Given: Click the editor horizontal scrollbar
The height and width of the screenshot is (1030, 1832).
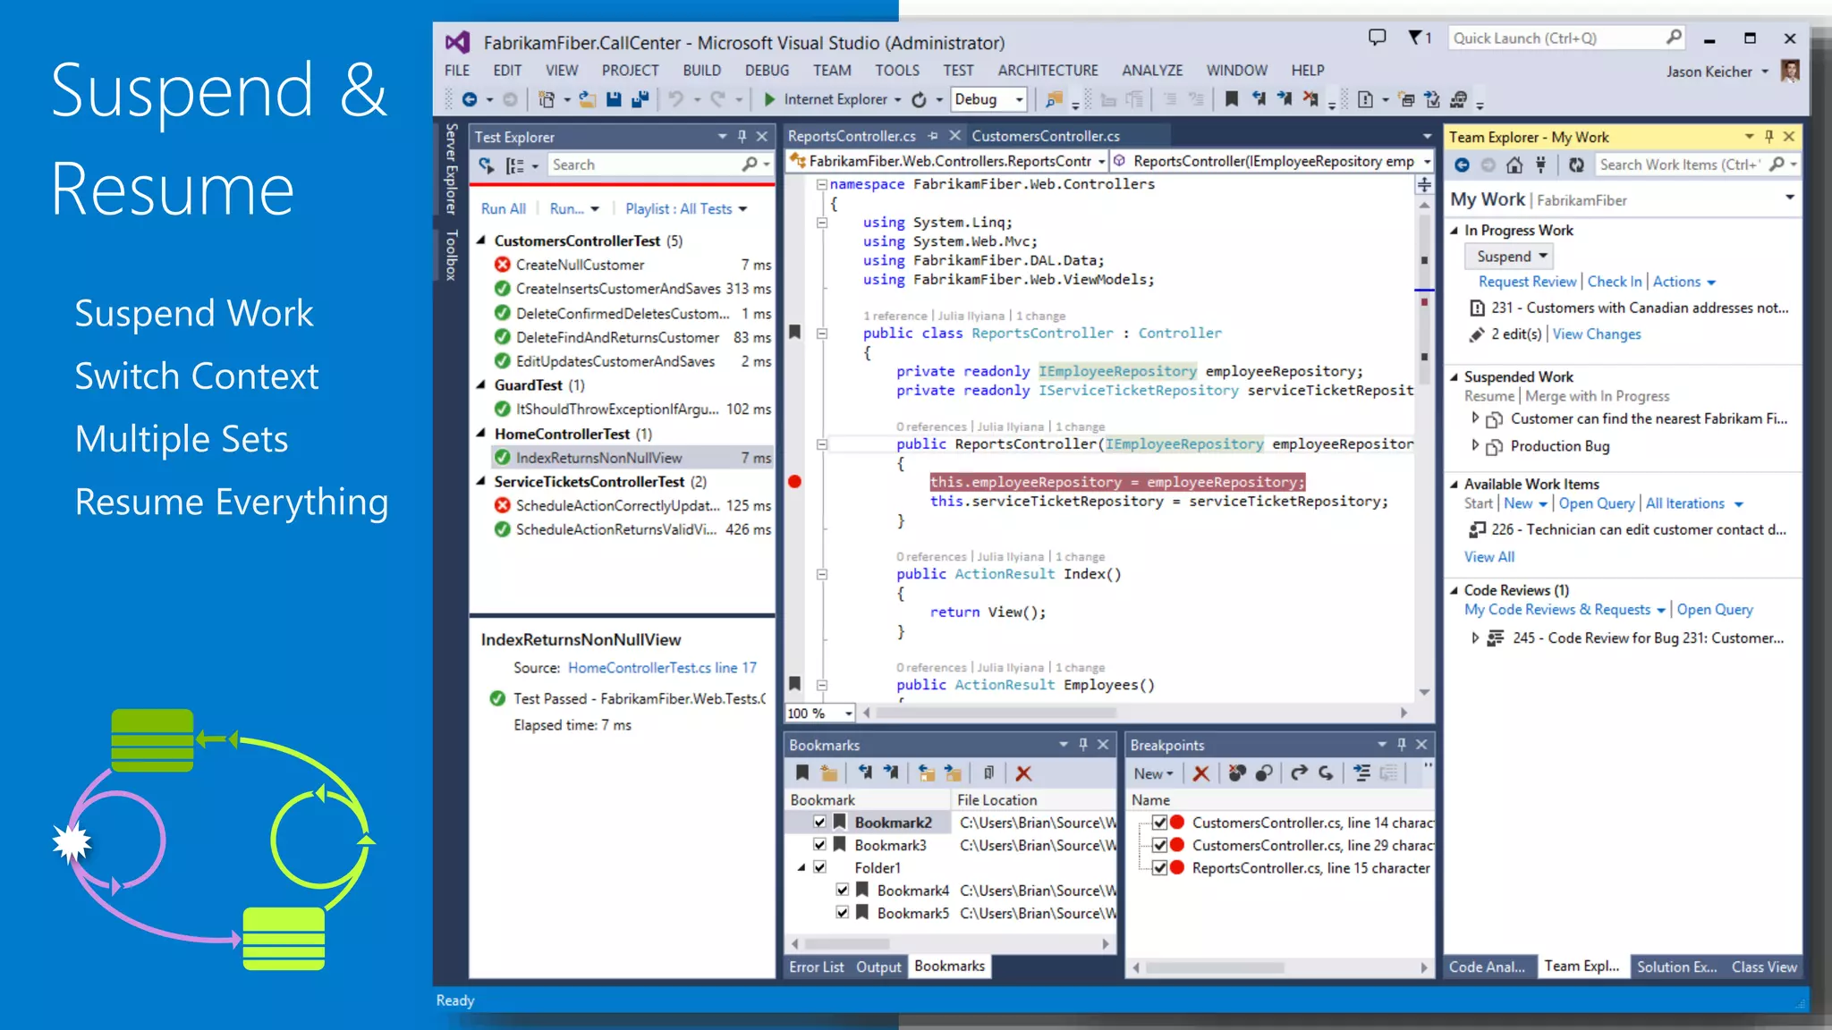Looking at the screenshot, I should point(1133,713).
